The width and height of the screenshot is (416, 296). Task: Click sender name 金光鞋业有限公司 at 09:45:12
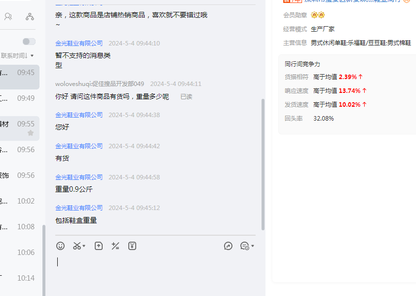point(79,208)
